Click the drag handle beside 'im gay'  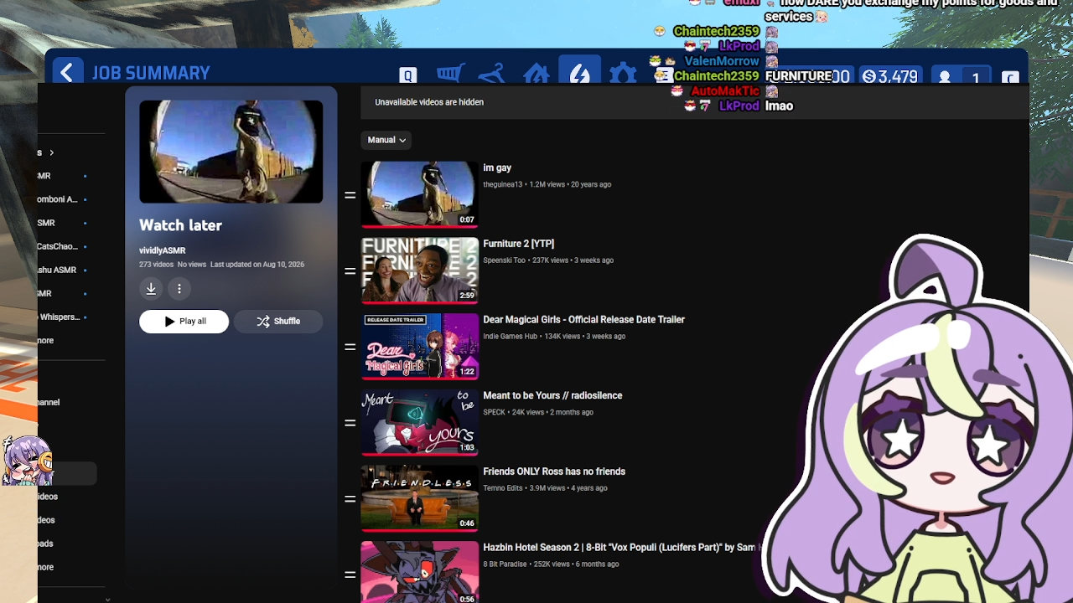click(x=350, y=195)
